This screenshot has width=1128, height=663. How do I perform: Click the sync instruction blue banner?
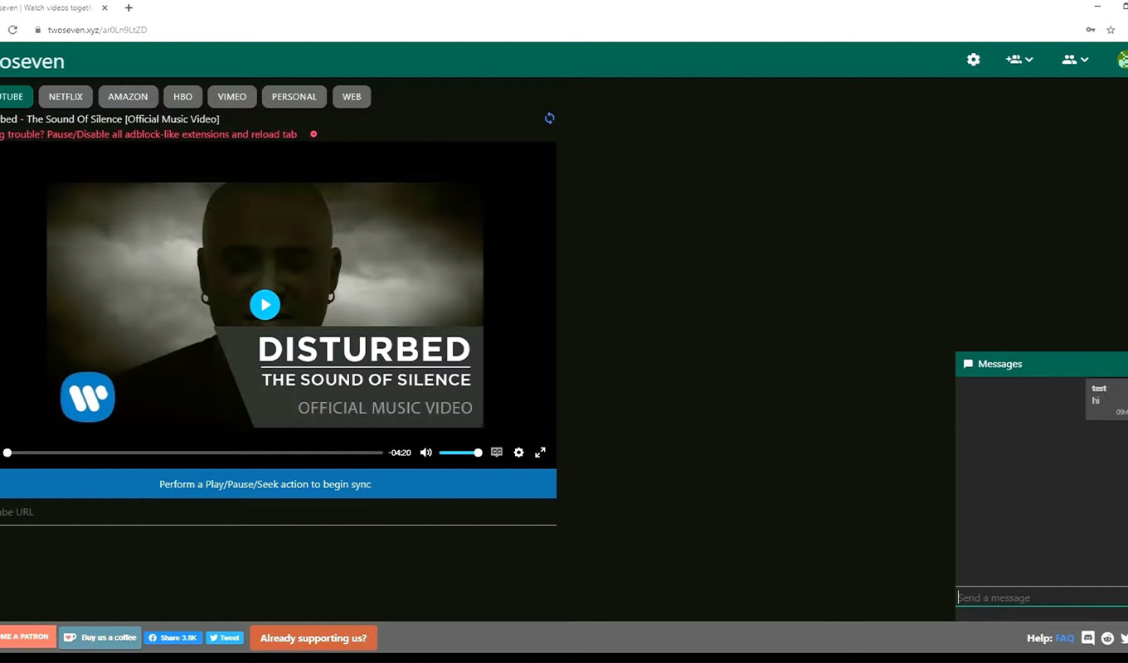click(x=278, y=484)
